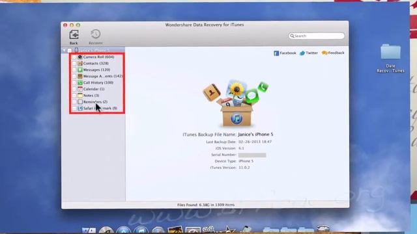
Task: Click the Back toolbar icon
Action: pos(74,34)
